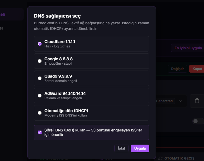The image size is (204, 161).
Task: Choose the Google 8.8.8.8 DNS radio
Action: pyautogui.click(x=40, y=61)
